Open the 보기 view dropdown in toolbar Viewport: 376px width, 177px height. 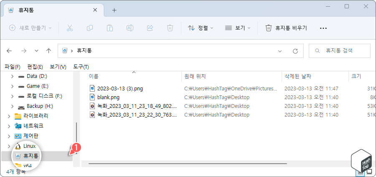(238, 28)
